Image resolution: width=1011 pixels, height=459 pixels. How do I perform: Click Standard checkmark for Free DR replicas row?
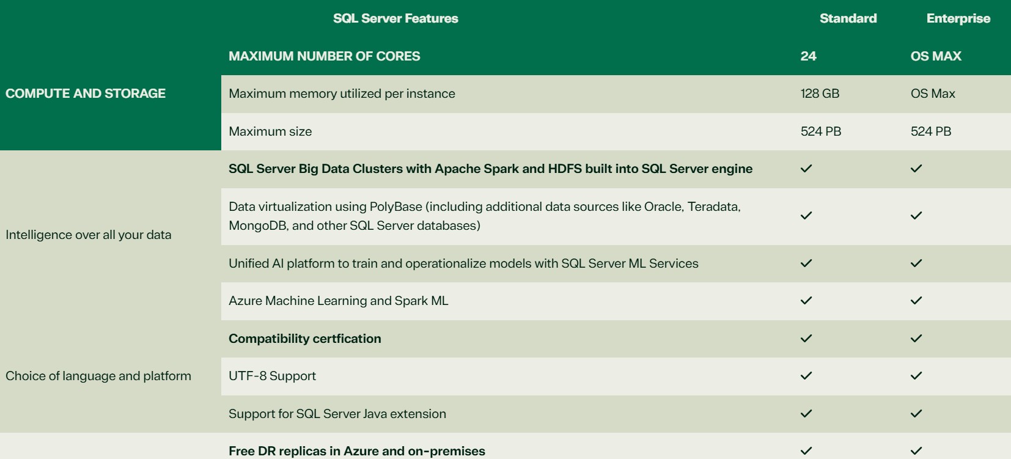[x=806, y=451]
